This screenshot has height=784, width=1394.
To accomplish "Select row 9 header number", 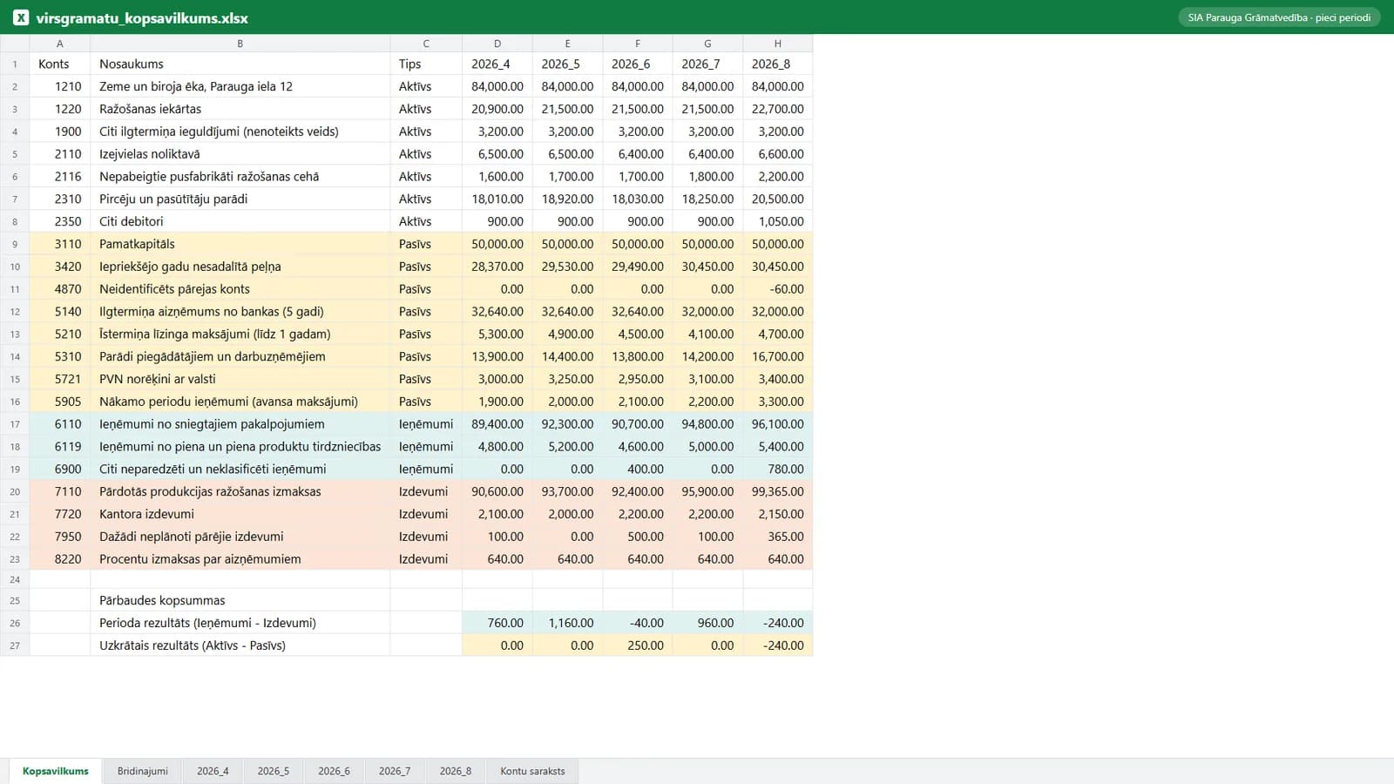I will coord(15,244).
